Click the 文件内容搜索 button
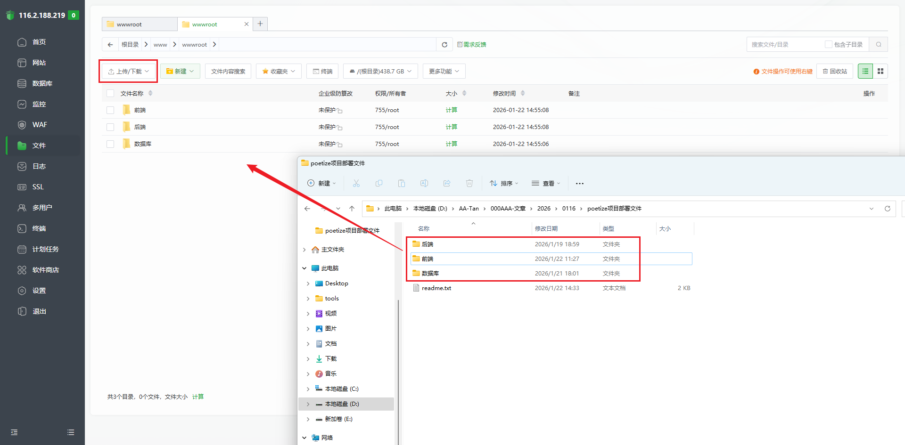The image size is (905, 445). pyautogui.click(x=228, y=71)
